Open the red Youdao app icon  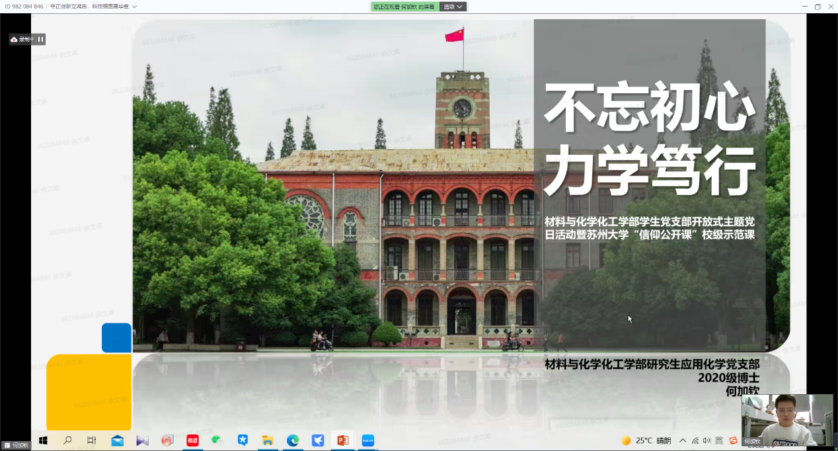[192, 440]
